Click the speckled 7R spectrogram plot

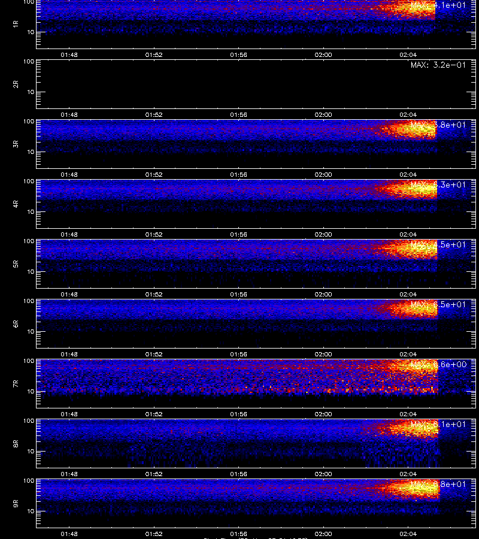coord(256,384)
